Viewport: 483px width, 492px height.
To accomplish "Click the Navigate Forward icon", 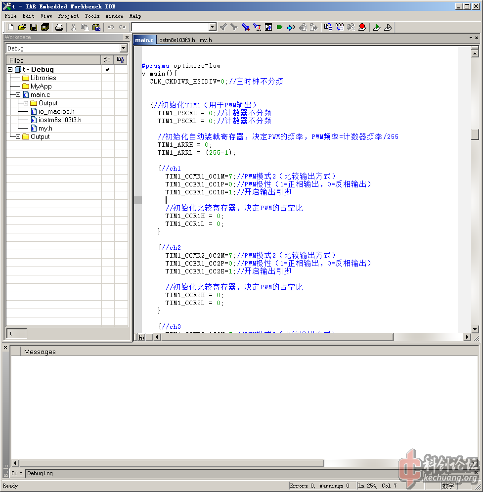I will point(313,27).
